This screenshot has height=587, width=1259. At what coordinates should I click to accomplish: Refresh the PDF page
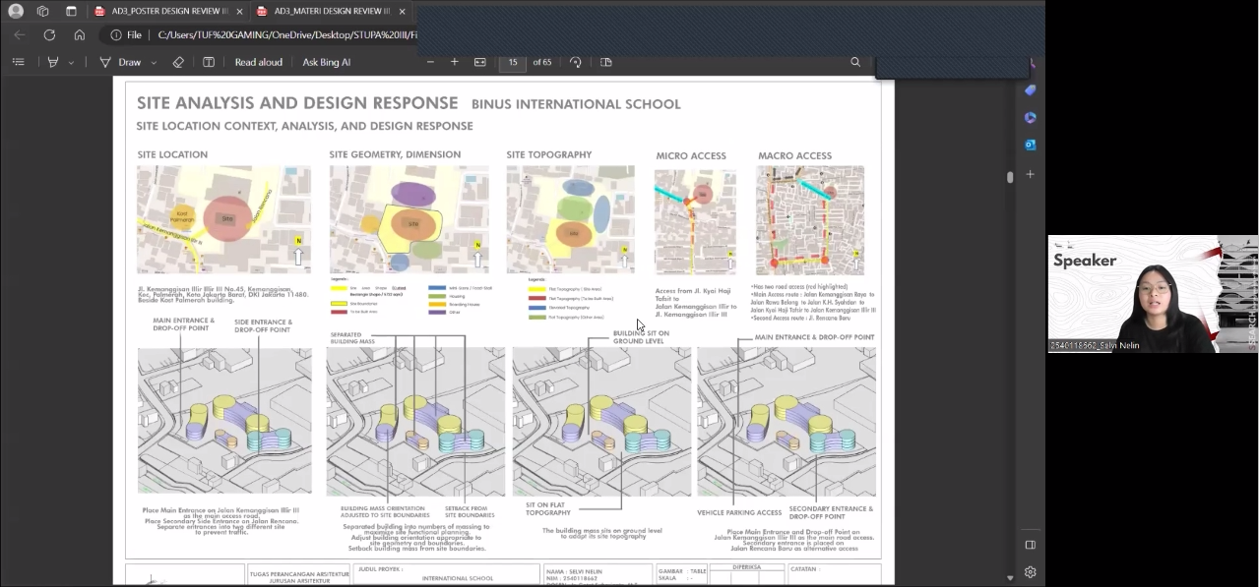(49, 34)
